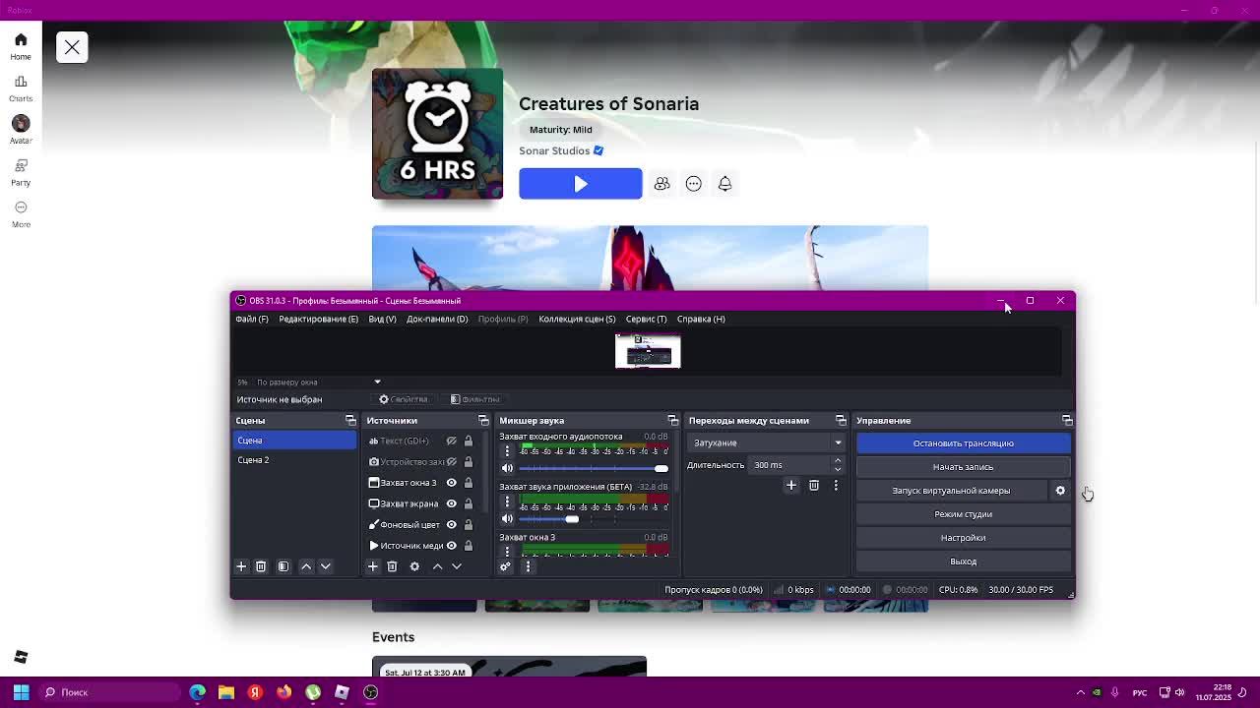Click Начать запись button
Image resolution: width=1260 pixels, height=708 pixels.
point(963,467)
